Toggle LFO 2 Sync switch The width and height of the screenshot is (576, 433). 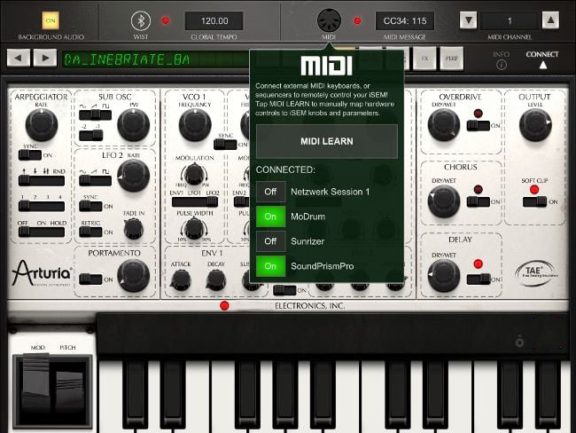click(90, 206)
